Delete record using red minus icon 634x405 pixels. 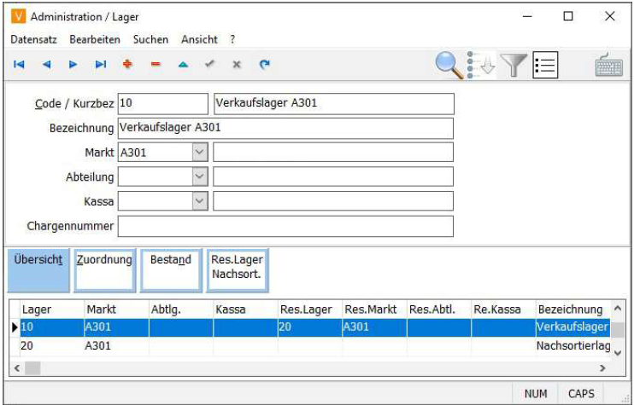156,64
